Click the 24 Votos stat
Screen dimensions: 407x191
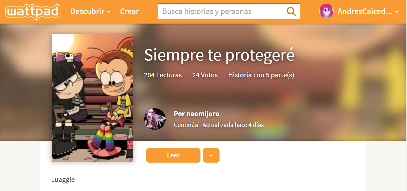point(205,75)
